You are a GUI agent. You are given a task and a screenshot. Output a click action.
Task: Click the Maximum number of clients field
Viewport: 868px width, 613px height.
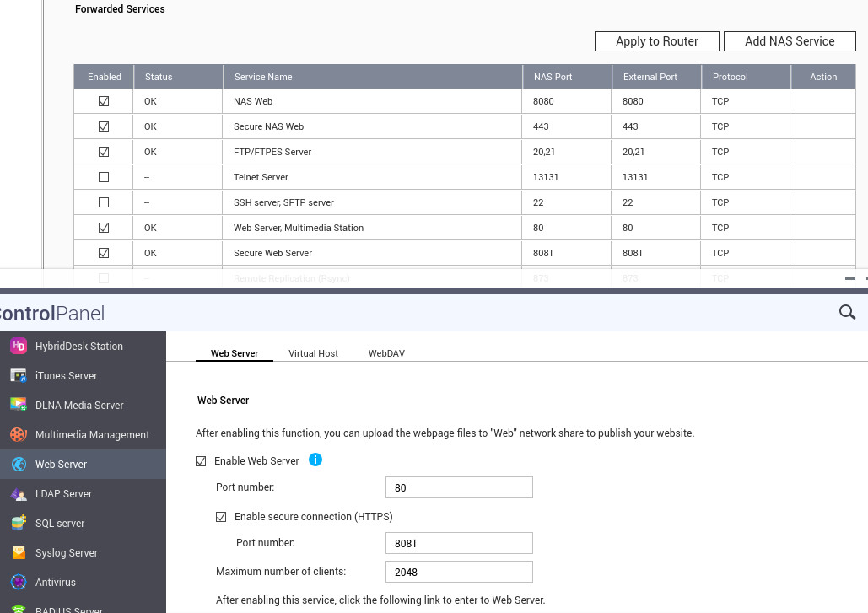tap(458, 572)
